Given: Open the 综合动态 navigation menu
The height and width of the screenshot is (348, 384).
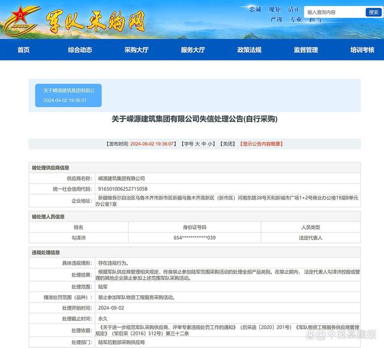Looking at the screenshot, I should tap(80, 50).
